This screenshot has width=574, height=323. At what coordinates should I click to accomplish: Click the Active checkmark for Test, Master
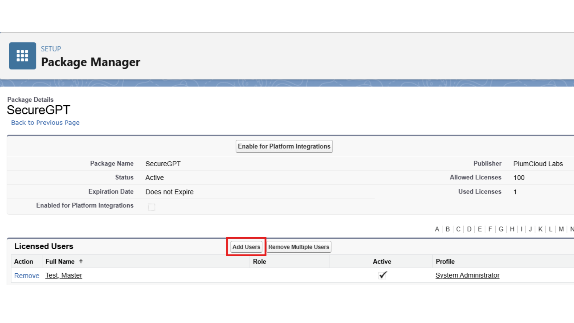coord(383,275)
